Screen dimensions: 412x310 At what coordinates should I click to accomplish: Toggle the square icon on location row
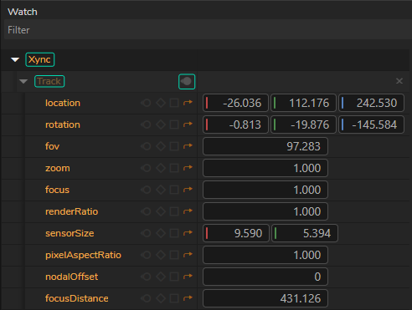(174, 103)
